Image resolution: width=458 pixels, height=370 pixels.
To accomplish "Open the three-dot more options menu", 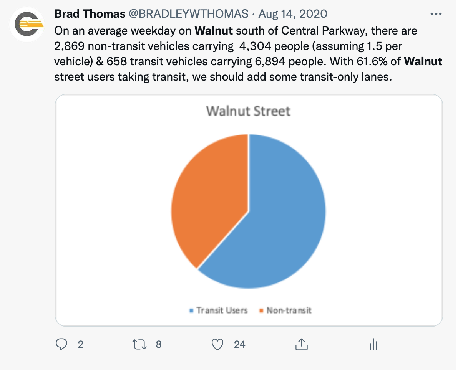I will [436, 14].
